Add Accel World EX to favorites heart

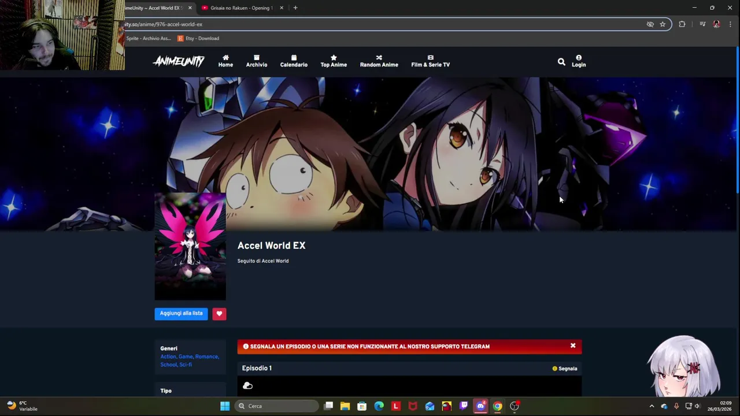[x=219, y=313]
